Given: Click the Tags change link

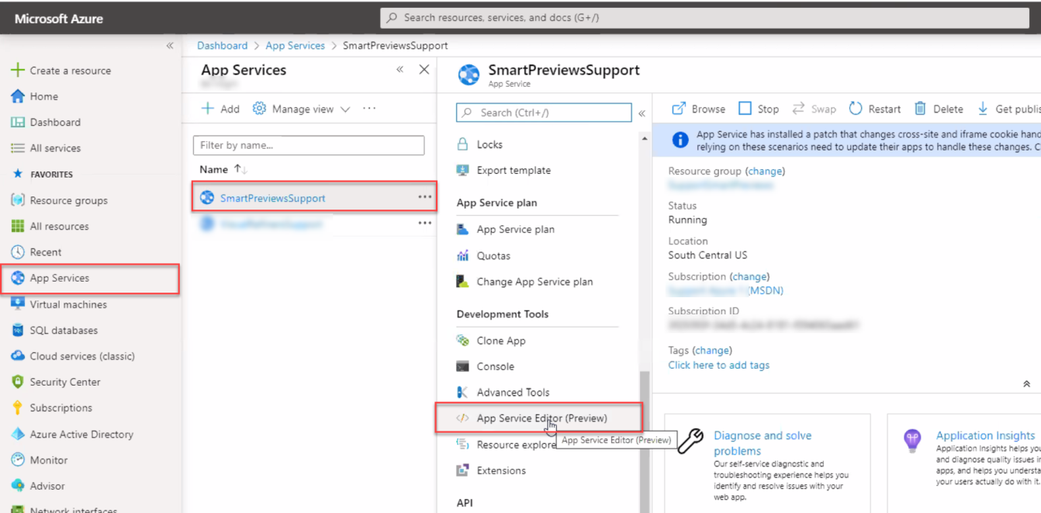Looking at the screenshot, I should [712, 350].
